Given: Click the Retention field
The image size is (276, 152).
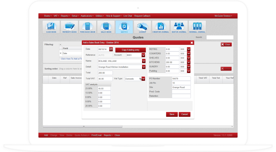Looking at the screenshot, I should point(181,96).
